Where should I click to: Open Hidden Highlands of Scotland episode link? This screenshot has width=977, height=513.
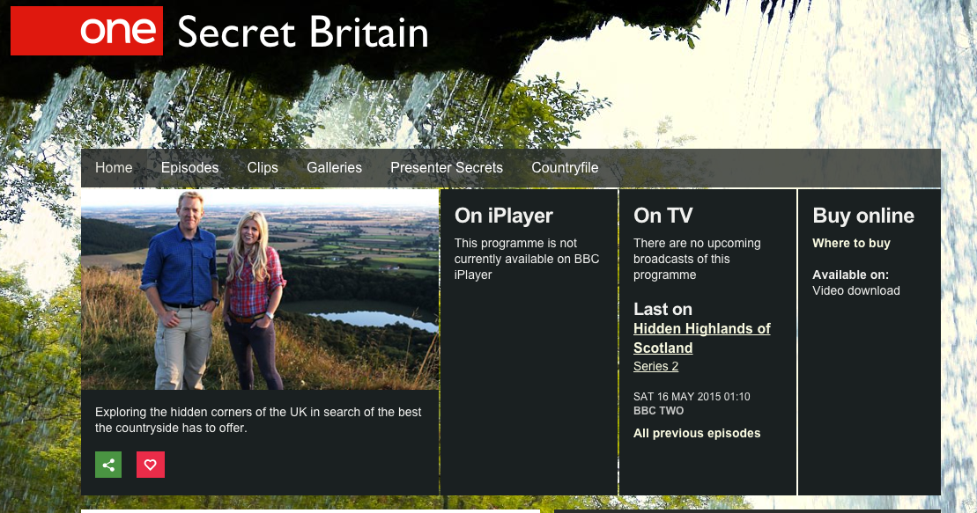(701, 338)
